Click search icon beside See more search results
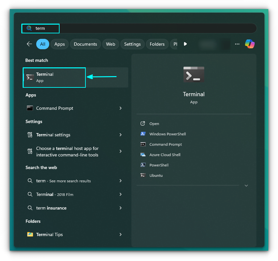 tap(30, 181)
